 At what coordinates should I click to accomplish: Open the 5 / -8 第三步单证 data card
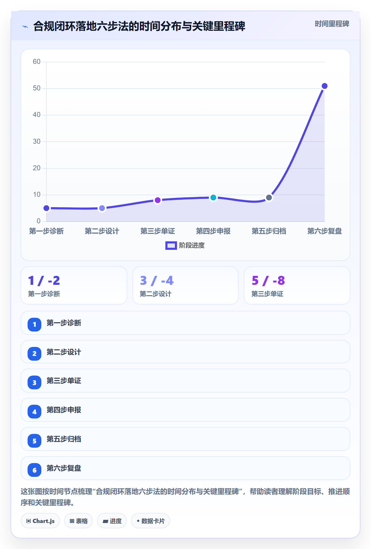[297, 285]
